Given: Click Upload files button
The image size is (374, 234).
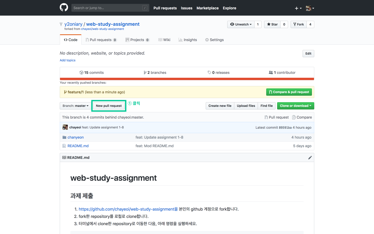Looking at the screenshot, I should click(x=246, y=106).
